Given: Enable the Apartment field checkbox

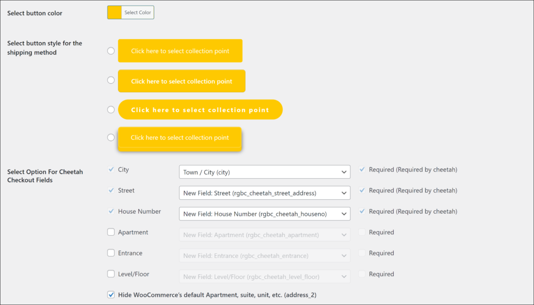Looking at the screenshot, I should (x=111, y=232).
